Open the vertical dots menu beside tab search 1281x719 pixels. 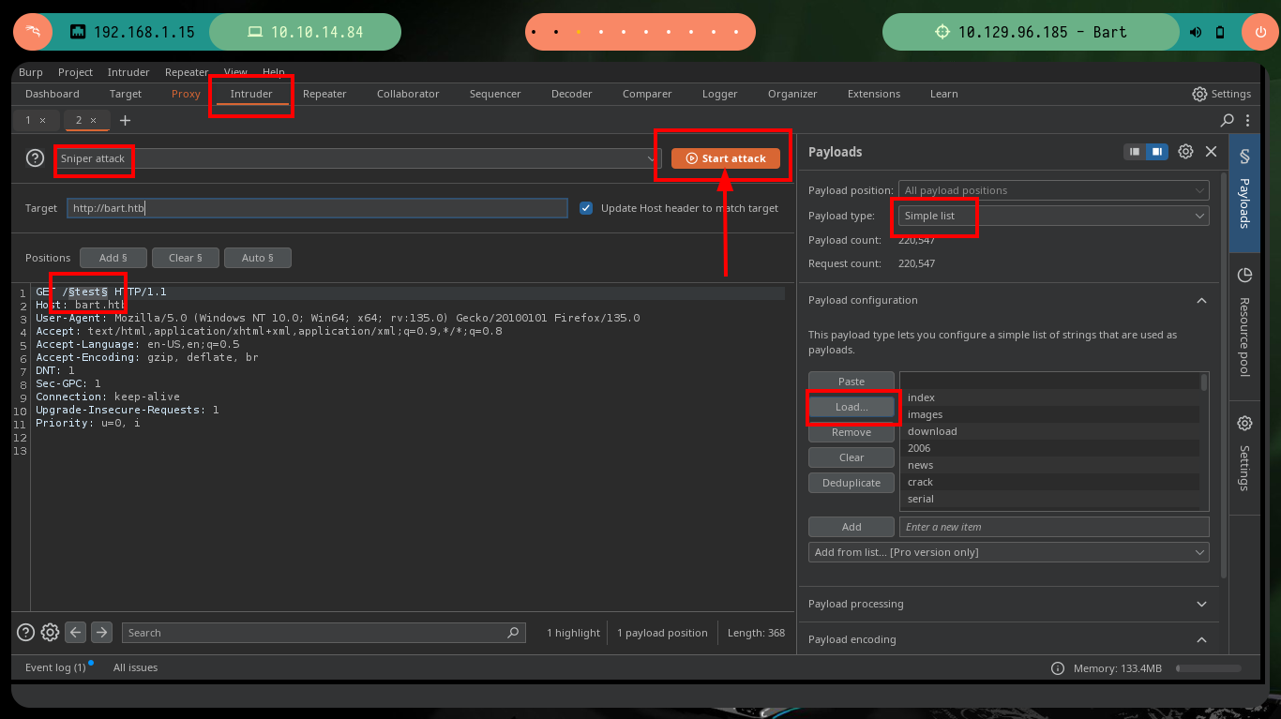[1247, 120]
